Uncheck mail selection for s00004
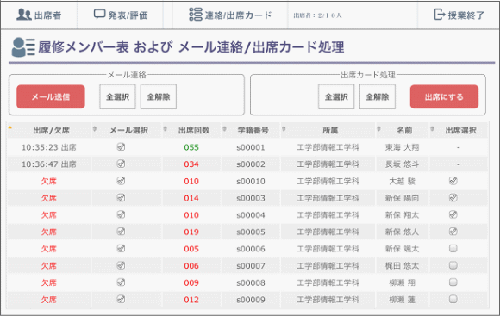Viewport: 500px width, 316px height. 121,214
